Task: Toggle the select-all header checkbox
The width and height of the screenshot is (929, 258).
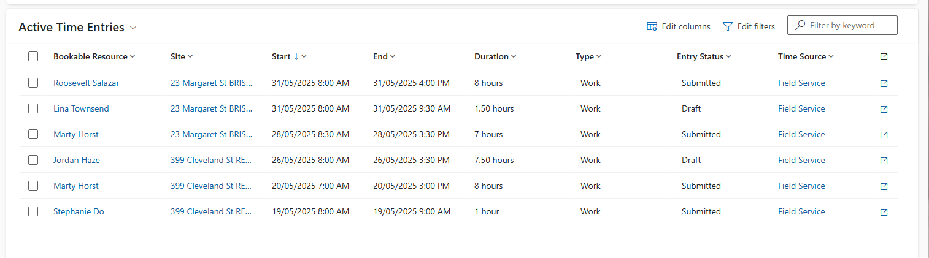Action: (x=33, y=56)
